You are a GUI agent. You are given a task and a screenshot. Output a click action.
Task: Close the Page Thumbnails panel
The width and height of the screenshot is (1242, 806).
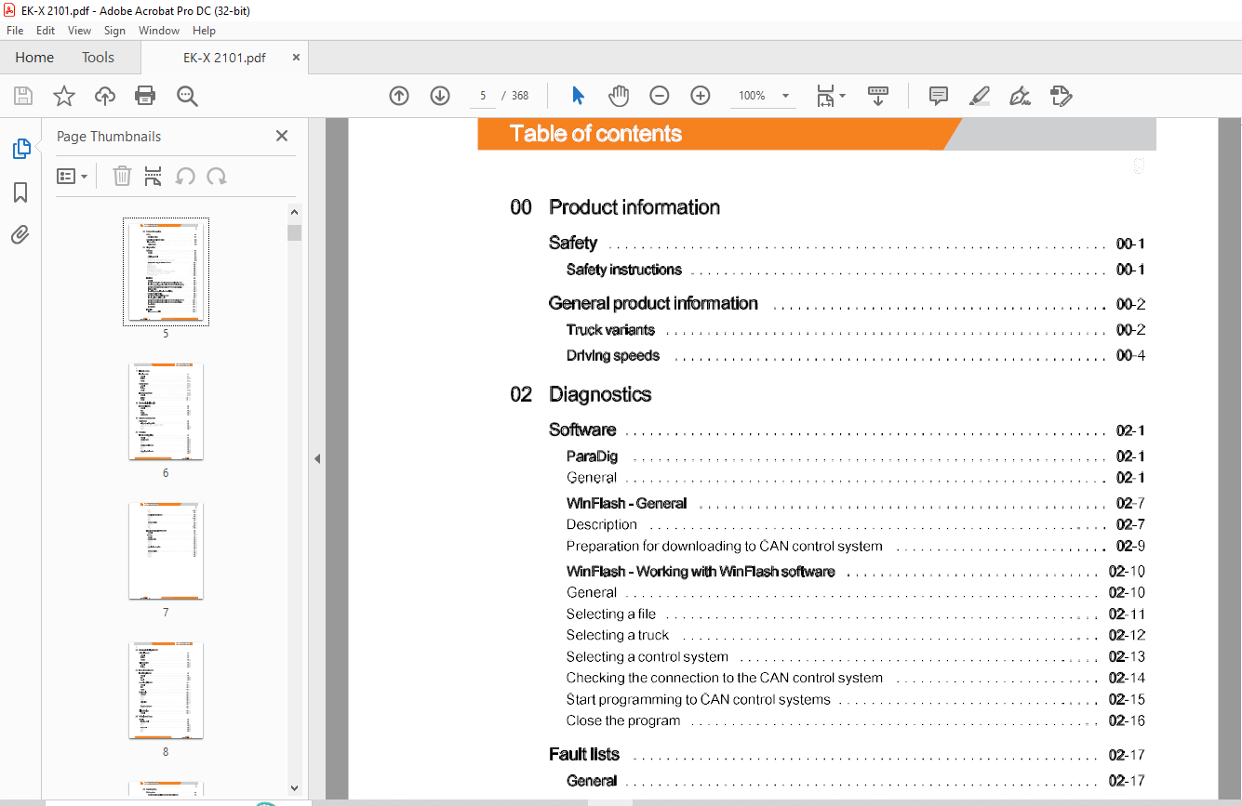[x=282, y=136]
